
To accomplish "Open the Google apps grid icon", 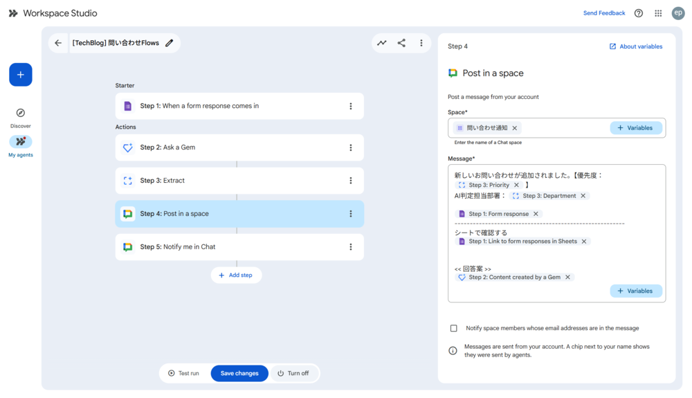I will tap(658, 13).
